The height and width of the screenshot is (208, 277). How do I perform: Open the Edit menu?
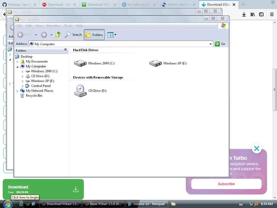[29, 26]
